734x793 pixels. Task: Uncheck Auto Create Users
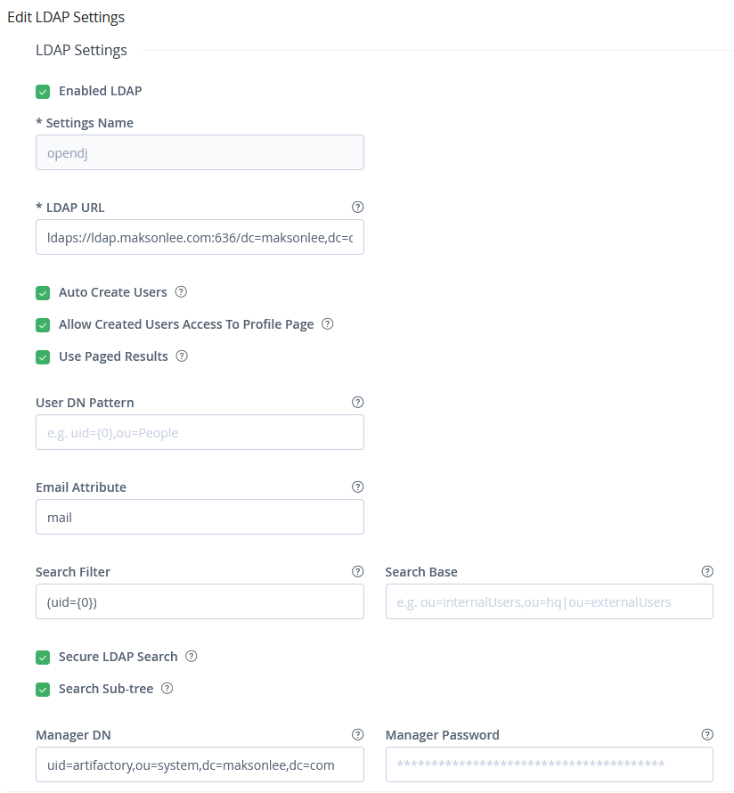click(x=43, y=292)
